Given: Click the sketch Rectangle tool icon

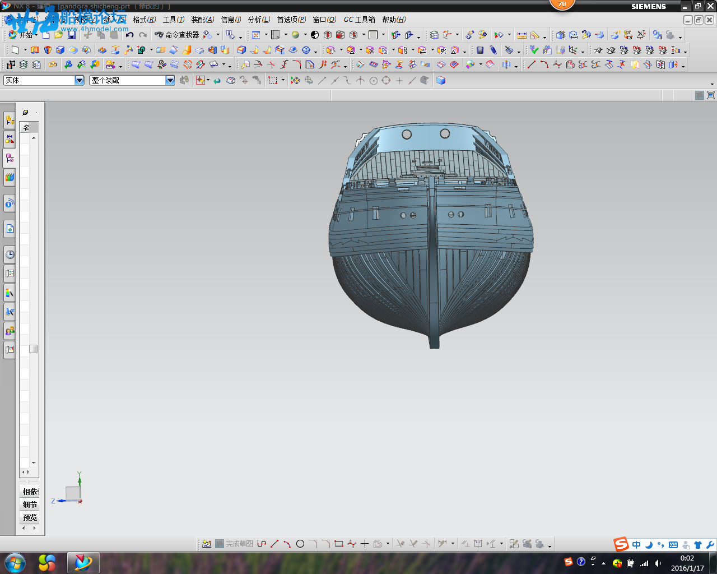Looking at the screenshot, I should [x=338, y=544].
